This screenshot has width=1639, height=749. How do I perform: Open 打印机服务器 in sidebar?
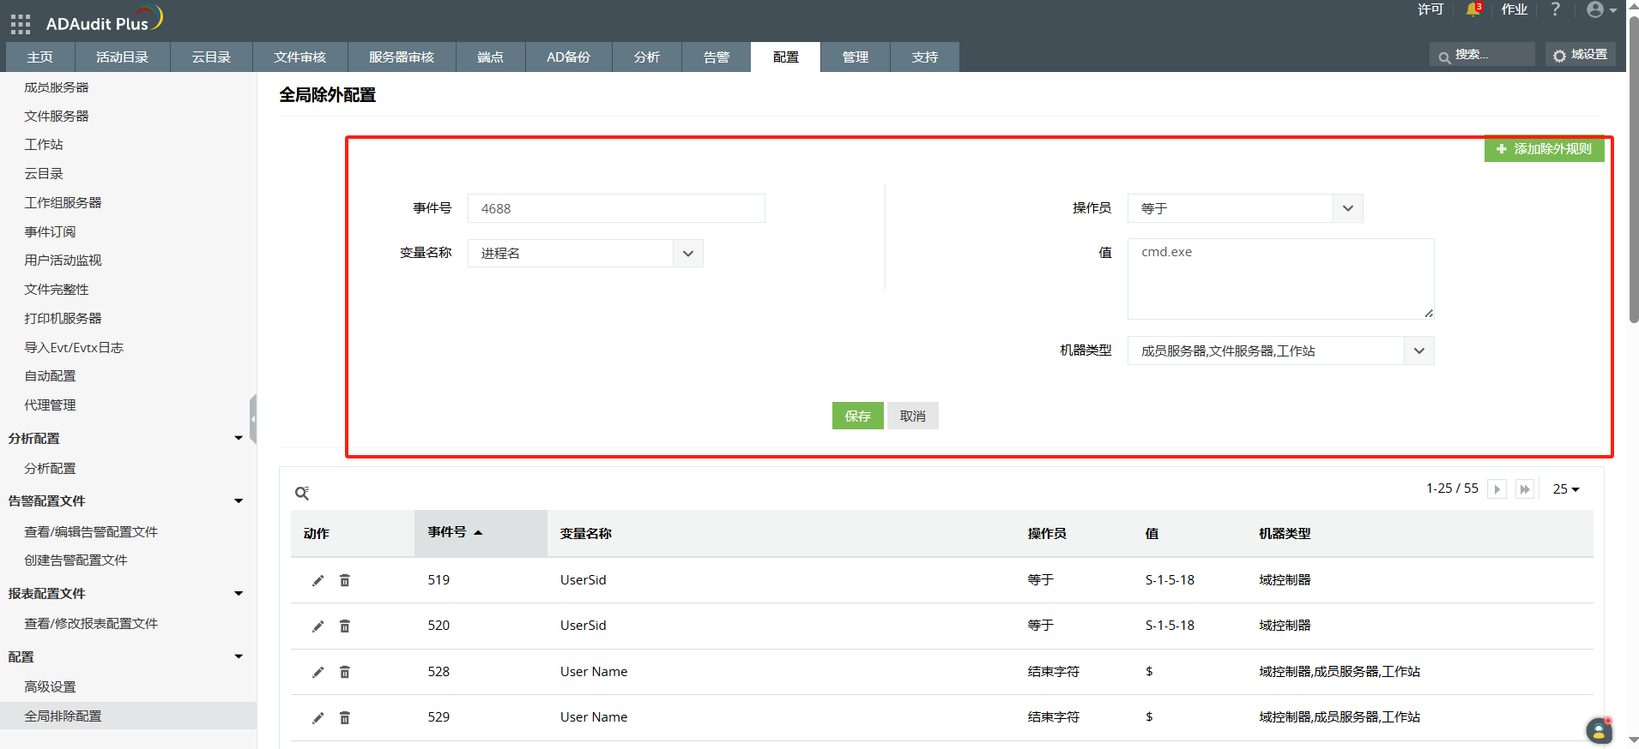coord(63,318)
